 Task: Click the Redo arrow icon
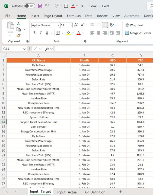click(x=57, y=6)
